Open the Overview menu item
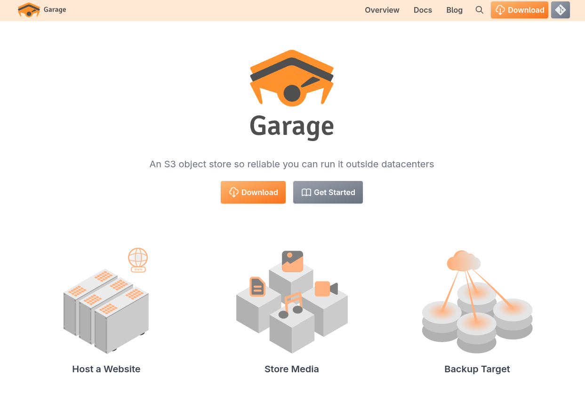The image size is (585, 416). tap(382, 10)
